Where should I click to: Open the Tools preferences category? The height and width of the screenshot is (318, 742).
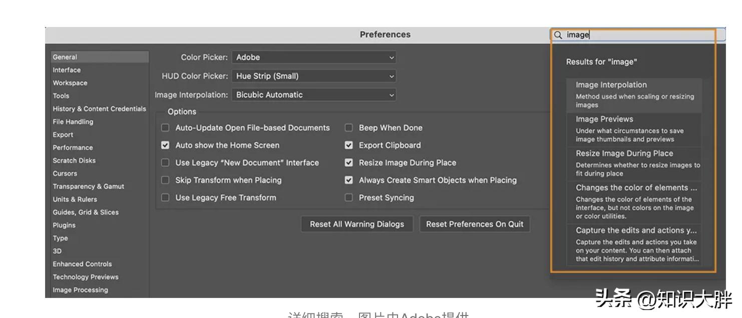coord(61,96)
